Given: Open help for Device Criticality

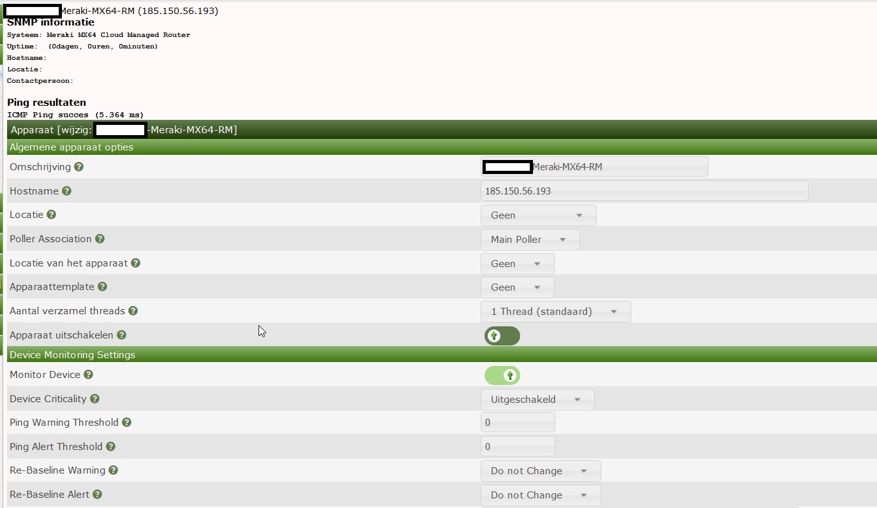Looking at the screenshot, I should (94, 399).
